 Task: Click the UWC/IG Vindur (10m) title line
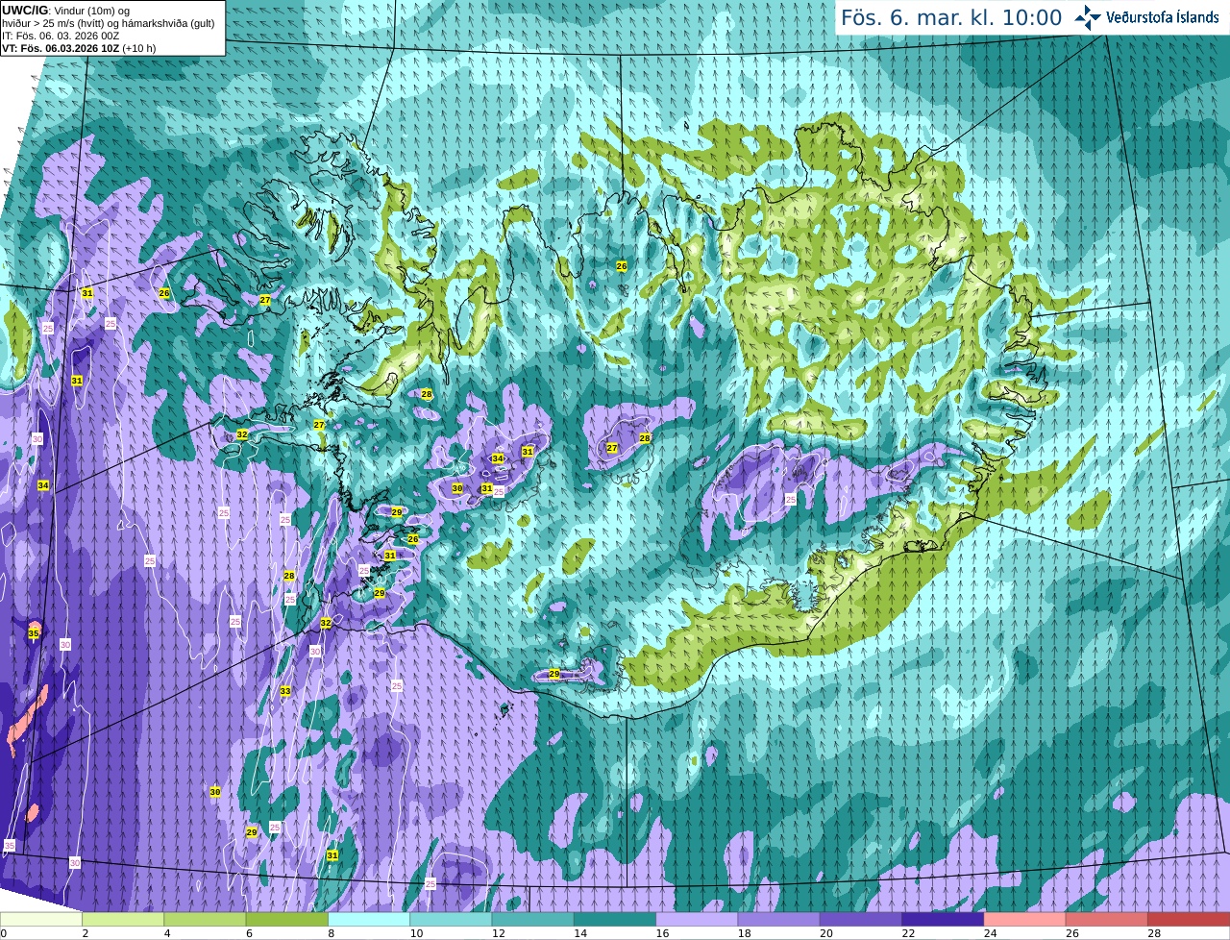point(66,11)
